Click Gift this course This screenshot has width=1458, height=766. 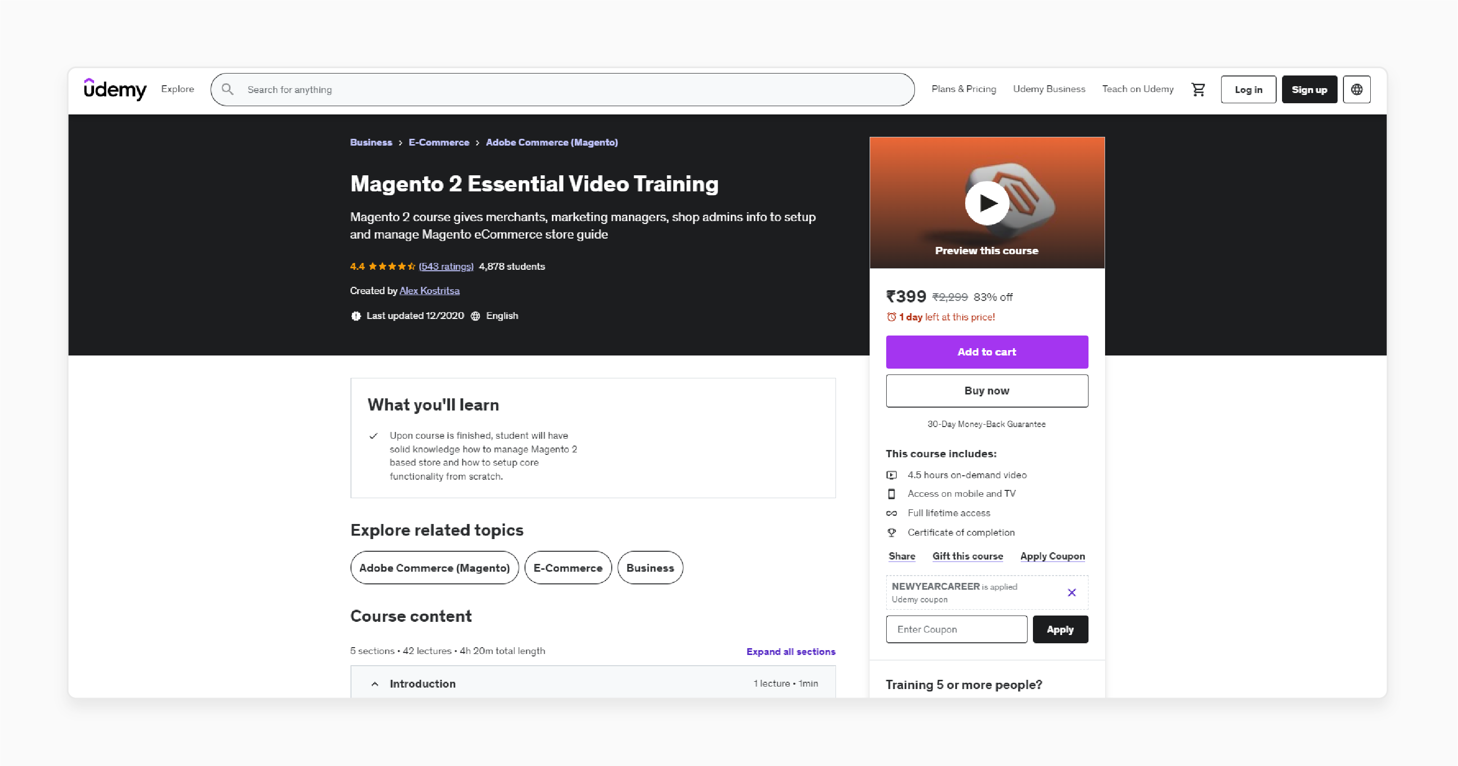pyautogui.click(x=967, y=556)
